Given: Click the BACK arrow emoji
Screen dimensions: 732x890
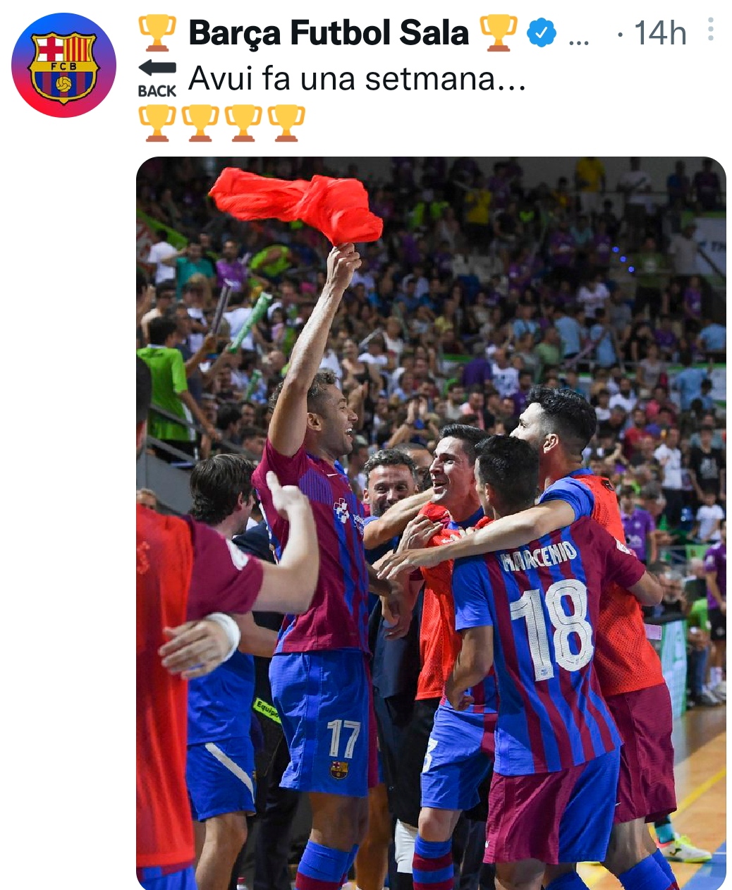Looking at the screenshot, I should 157,78.
